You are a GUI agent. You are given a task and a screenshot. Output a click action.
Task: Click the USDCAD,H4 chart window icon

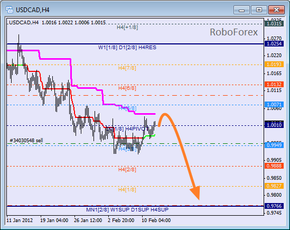[x=10, y=10]
